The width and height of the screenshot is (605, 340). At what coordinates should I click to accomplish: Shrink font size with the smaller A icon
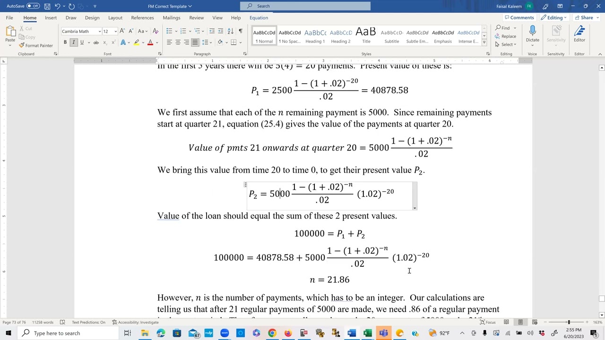click(x=130, y=31)
